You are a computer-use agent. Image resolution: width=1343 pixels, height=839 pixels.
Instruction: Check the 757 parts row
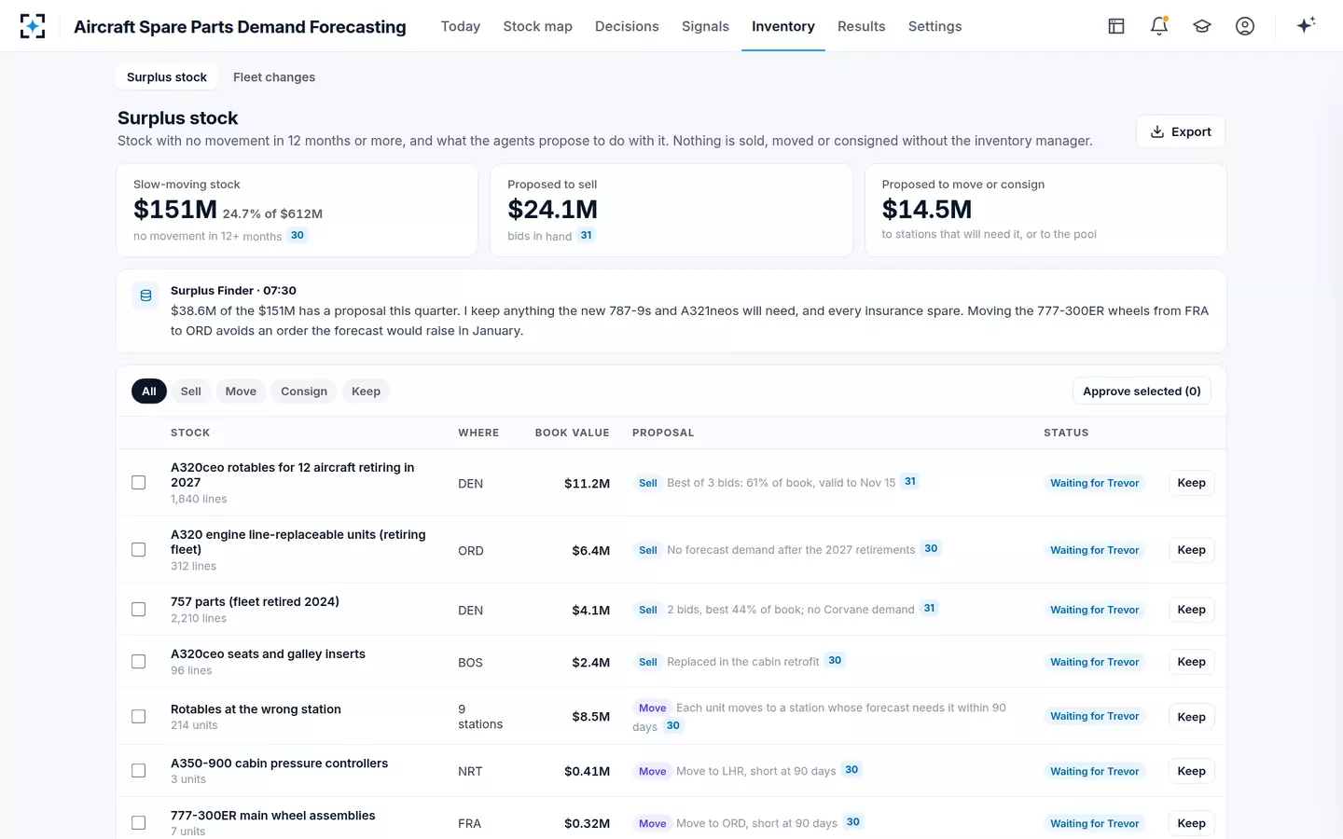tap(139, 610)
